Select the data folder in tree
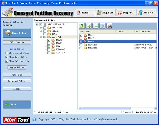The width and height of the screenshot is (159, 125). [54, 34]
